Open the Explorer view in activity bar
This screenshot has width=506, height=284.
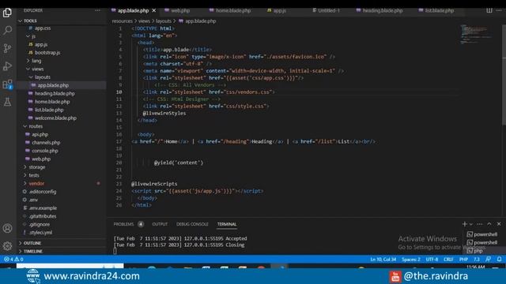[x=7, y=13]
